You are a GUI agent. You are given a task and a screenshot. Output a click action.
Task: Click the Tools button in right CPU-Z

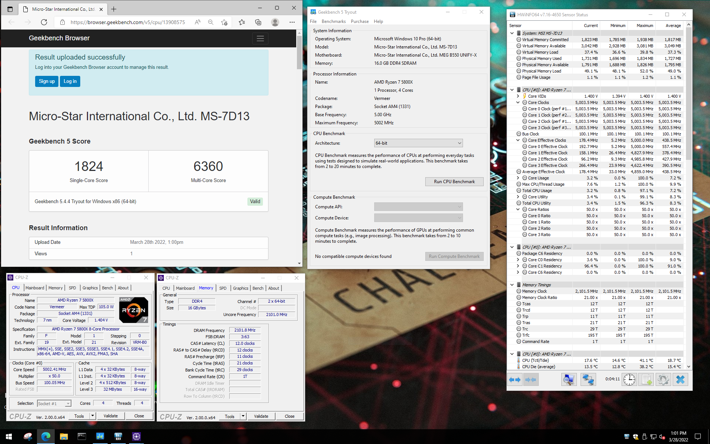coord(230,416)
